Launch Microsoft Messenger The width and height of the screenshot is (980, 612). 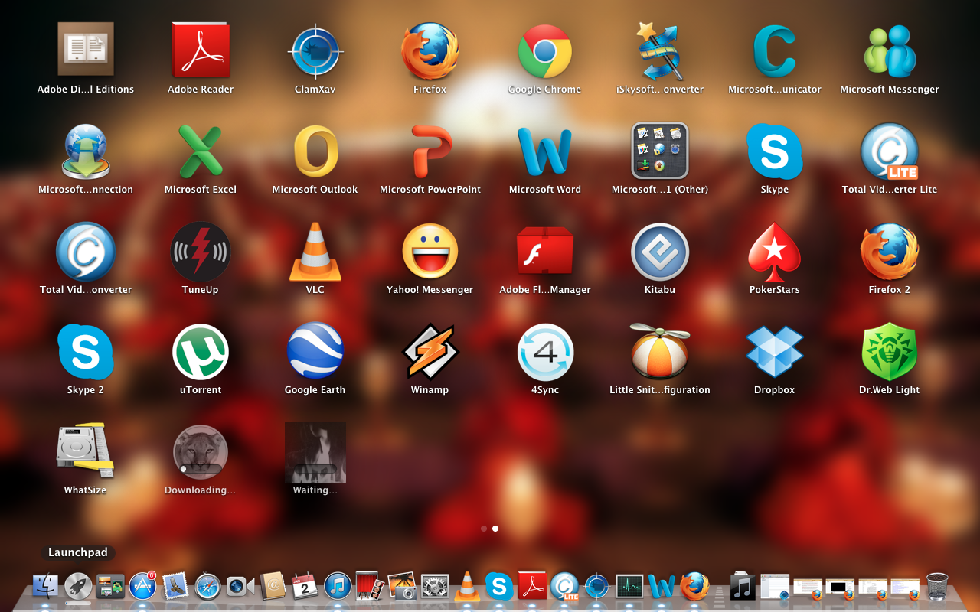(890, 51)
